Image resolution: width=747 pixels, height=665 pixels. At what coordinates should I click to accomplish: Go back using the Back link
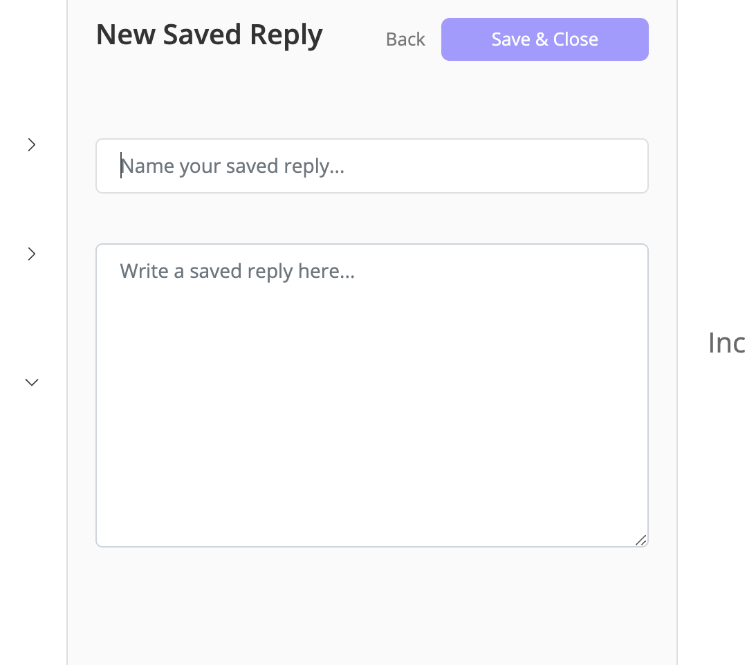405,39
